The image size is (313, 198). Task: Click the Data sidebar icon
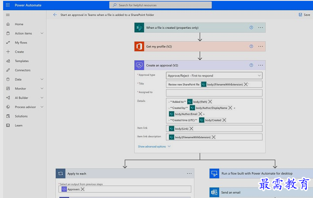(x=8, y=79)
